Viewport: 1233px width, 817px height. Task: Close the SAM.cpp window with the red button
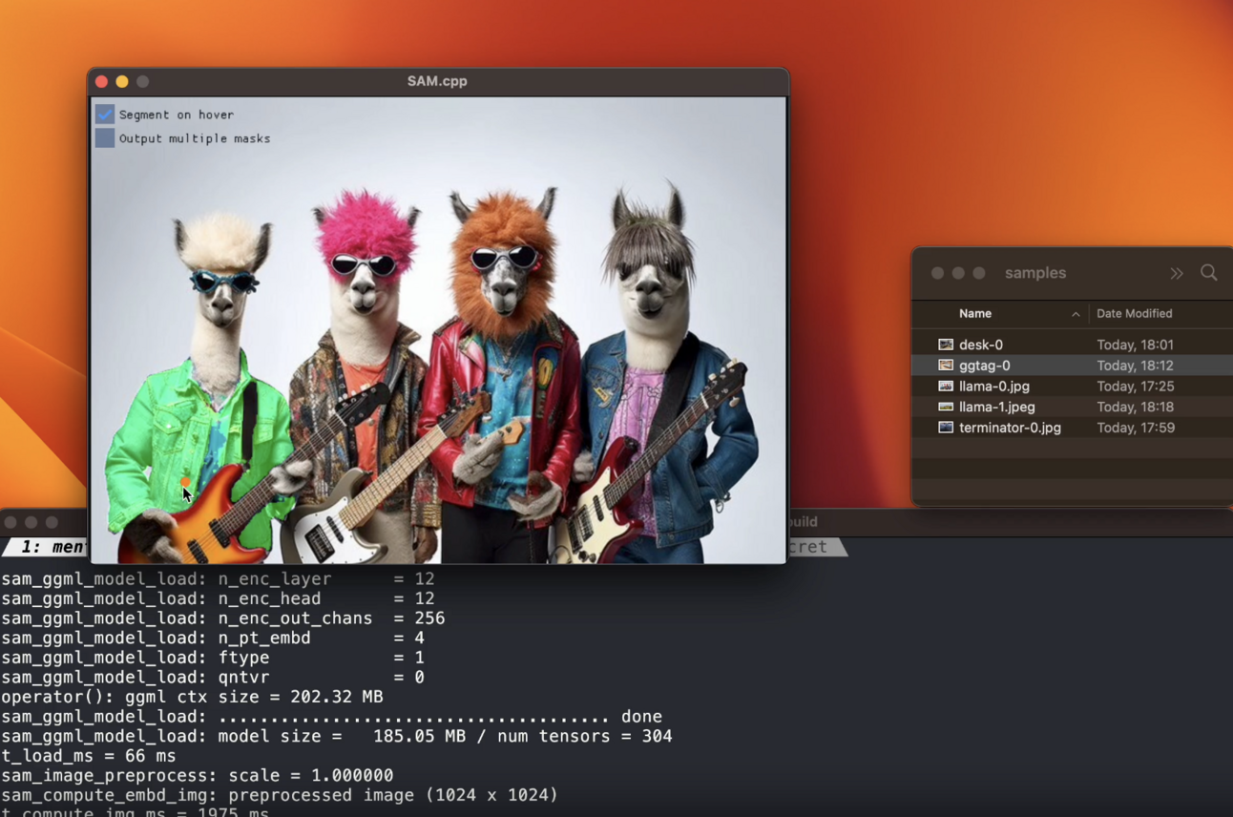(101, 82)
